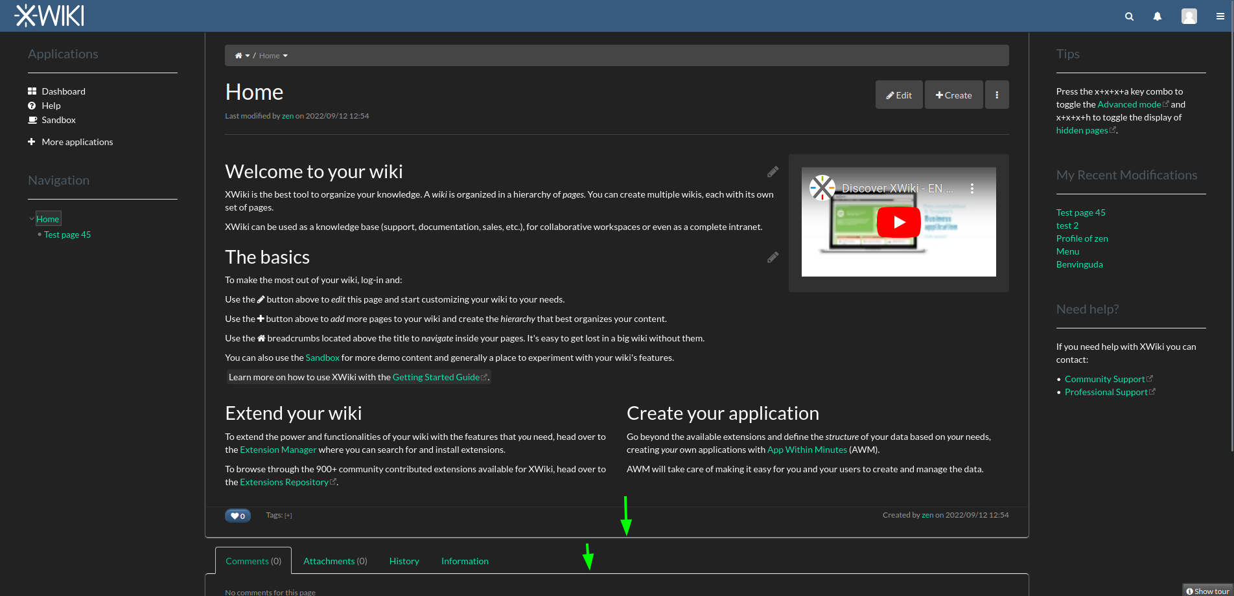The image size is (1234, 596).
Task: Open zen link in Created by footer
Action: click(x=927, y=515)
